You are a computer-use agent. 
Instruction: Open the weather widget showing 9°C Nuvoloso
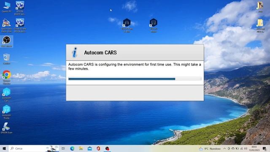coord(210,149)
